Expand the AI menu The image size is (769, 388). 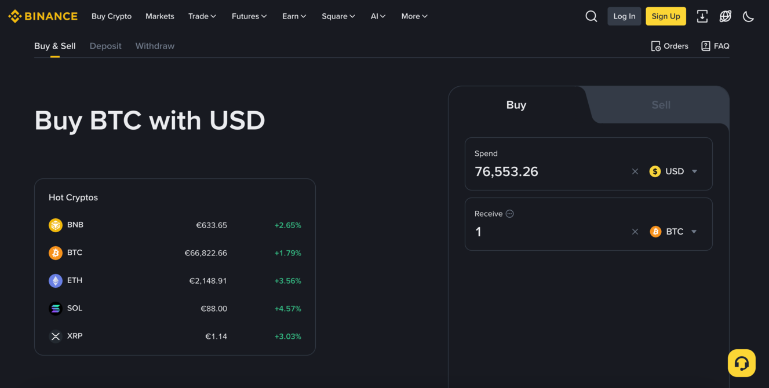(378, 16)
